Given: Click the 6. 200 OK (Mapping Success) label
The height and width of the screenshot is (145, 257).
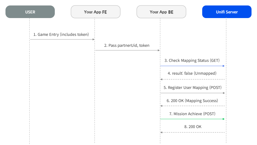Looking at the screenshot, I should pos(192,101).
